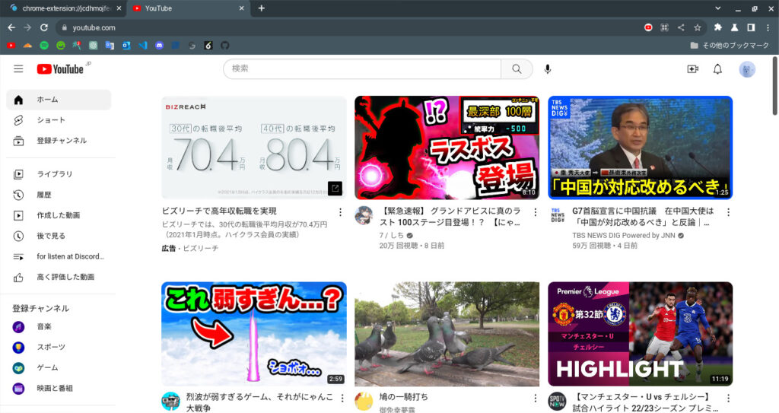This screenshot has height=413, width=779.
Task: Start voice search with microphone
Action: click(548, 69)
